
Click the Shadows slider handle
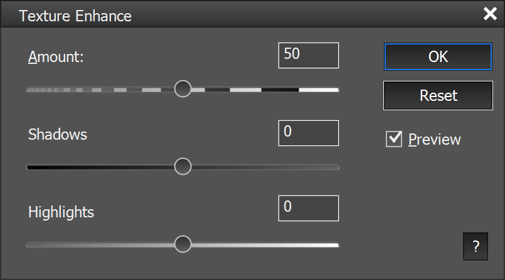tap(183, 167)
